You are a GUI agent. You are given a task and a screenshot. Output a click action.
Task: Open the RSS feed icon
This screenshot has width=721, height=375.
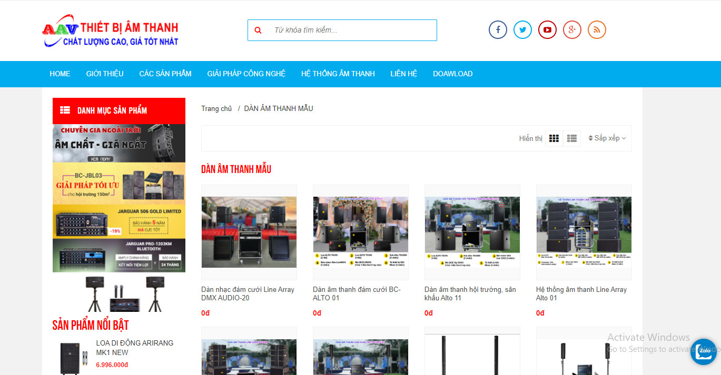pos(597,29)
